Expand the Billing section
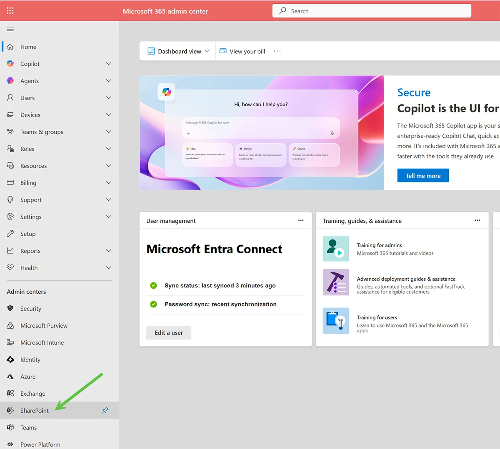Screen dimensions: 500x449 (108, 182)
